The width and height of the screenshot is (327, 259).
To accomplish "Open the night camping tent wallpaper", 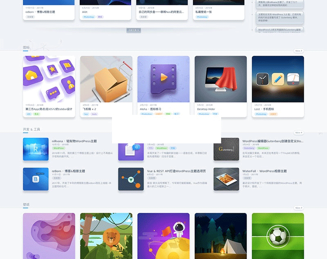I will [221, 236].
